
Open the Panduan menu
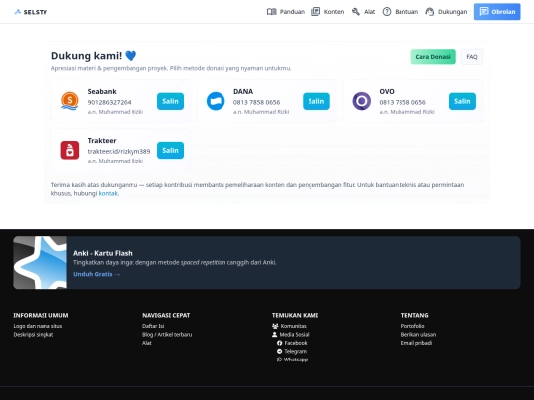click(286, 12)
